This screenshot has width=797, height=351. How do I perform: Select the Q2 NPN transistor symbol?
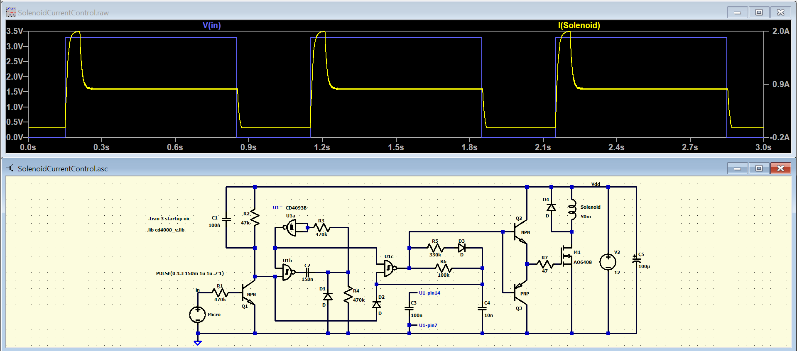click(x=520, y=232)
